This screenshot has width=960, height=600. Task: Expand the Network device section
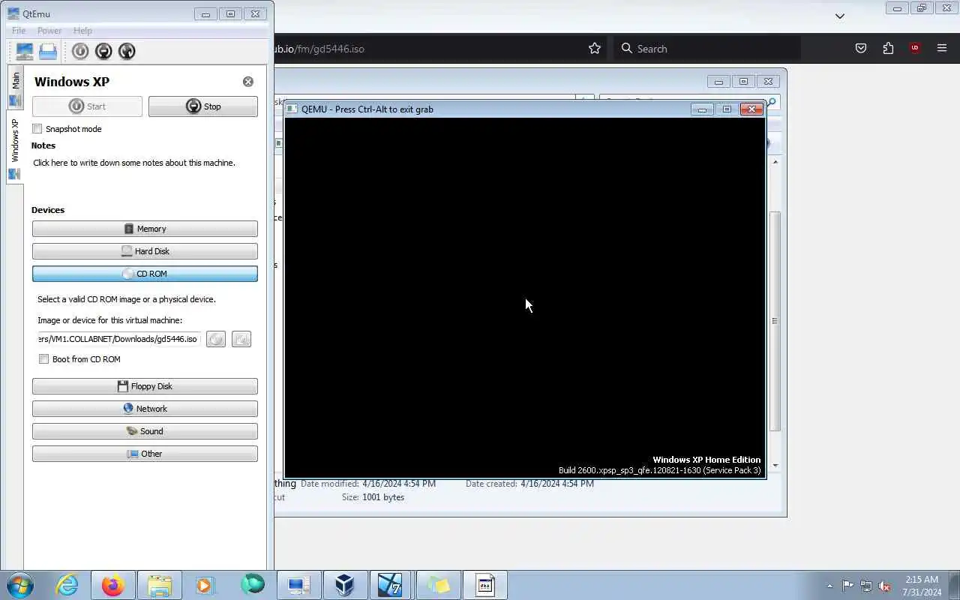coord(145,409)
